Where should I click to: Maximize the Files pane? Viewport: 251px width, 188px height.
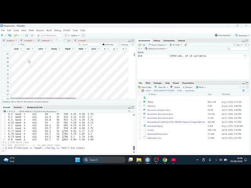point(247,83)
